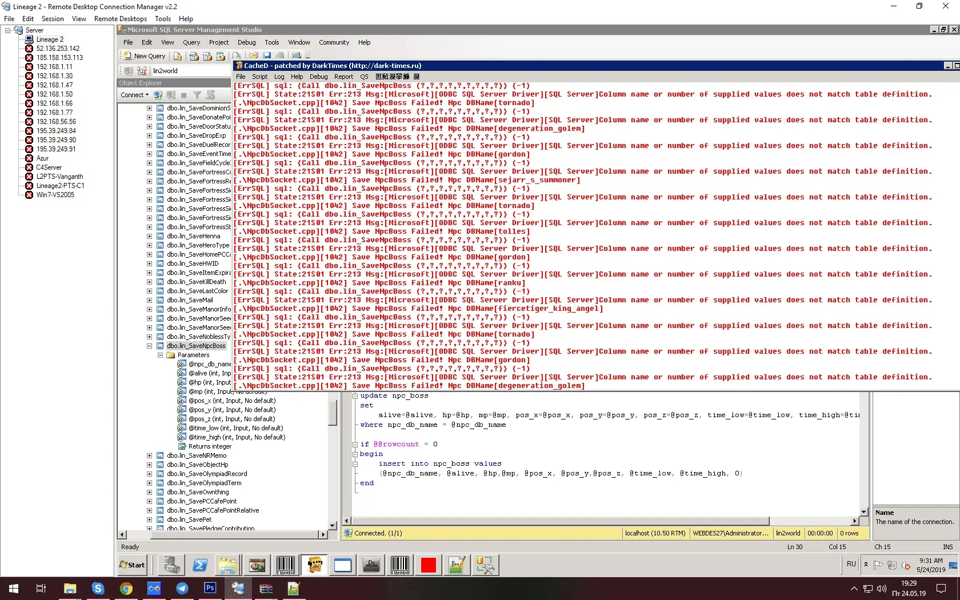Click query editor vertical scroll down arrow
Image resolution: width=960 pixels, height=600 pixels.
click(x=863, y=513)
